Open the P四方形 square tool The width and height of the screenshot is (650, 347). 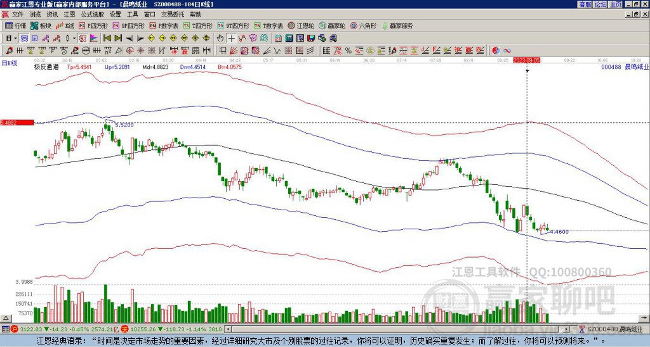pyautogui.click(x=93, y=25)
